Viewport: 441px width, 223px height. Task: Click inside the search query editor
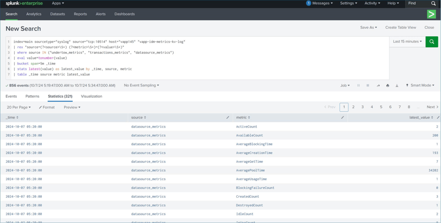194,58
